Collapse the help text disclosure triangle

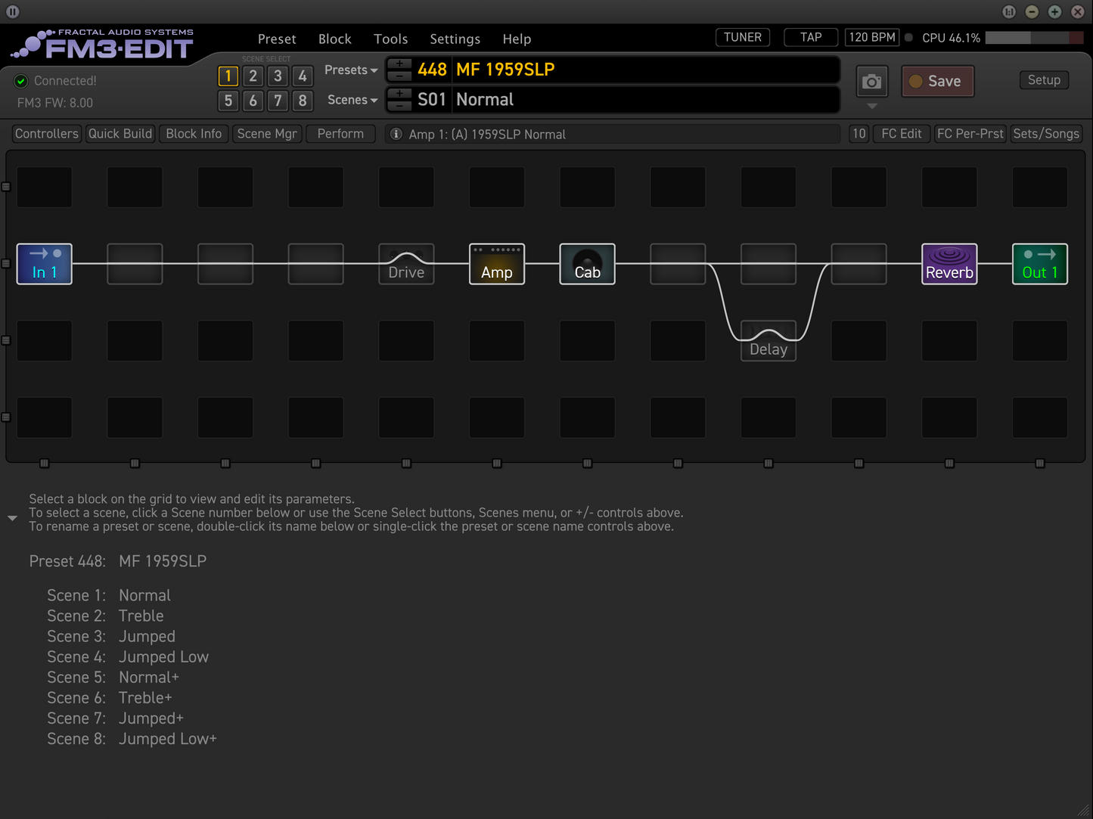pos(12,518)
